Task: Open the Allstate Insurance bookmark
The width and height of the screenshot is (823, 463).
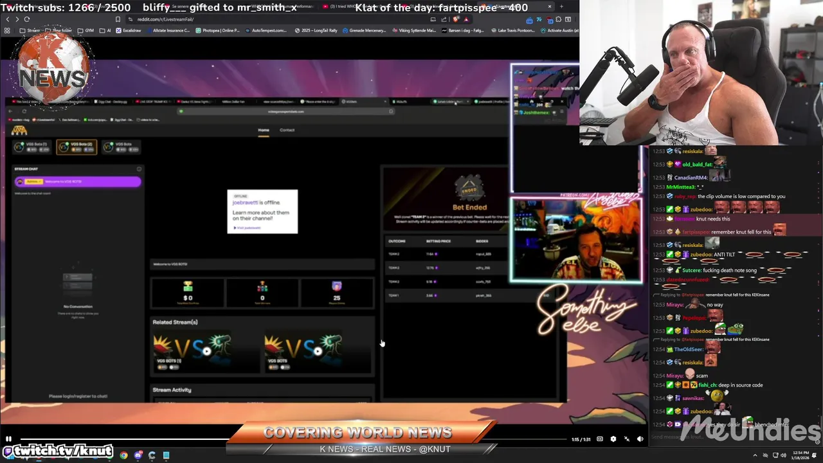Action: coord(168,30)
